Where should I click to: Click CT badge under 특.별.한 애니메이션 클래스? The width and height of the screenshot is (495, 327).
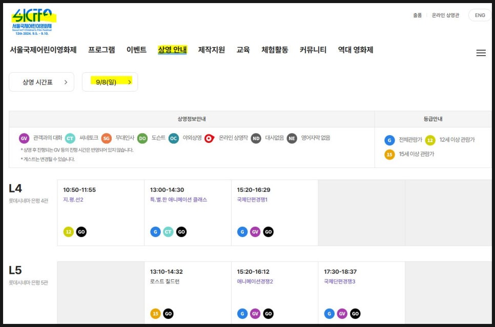[168, 232]
